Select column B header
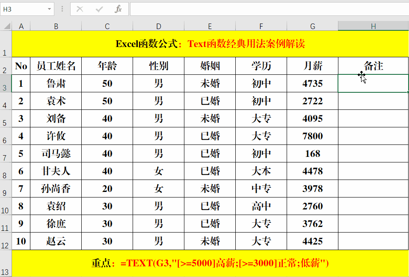Image resolution: width=409 pixels, height=277 pixels. click(x=56, y=26)
